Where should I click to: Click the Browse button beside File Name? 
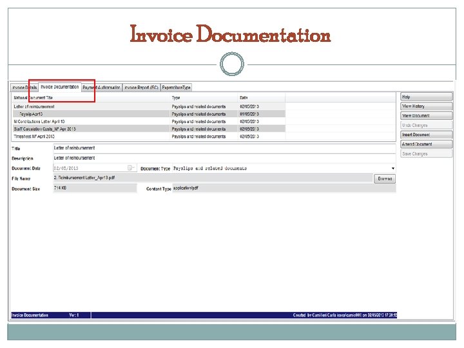click(385, 179)
